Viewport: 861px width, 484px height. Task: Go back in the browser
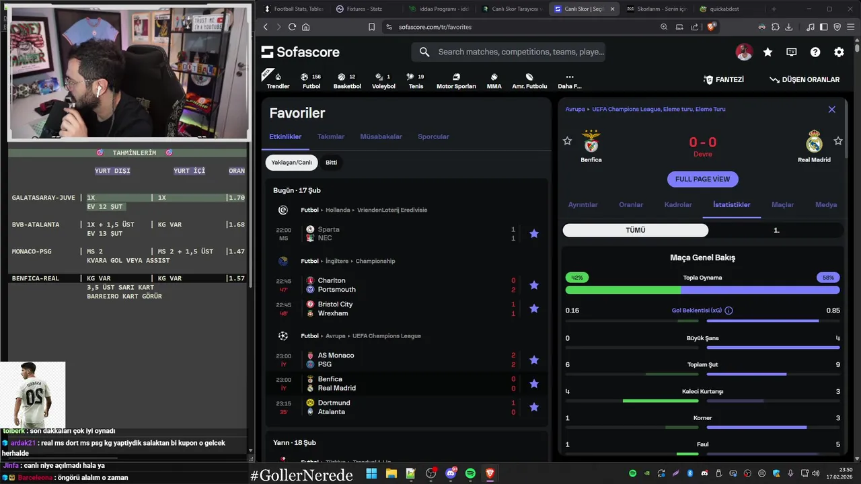coord(265,27)
